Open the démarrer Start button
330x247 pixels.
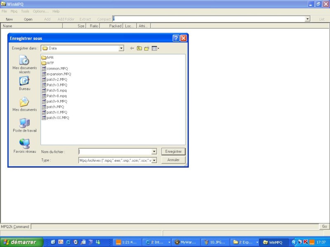pos(22,242)
